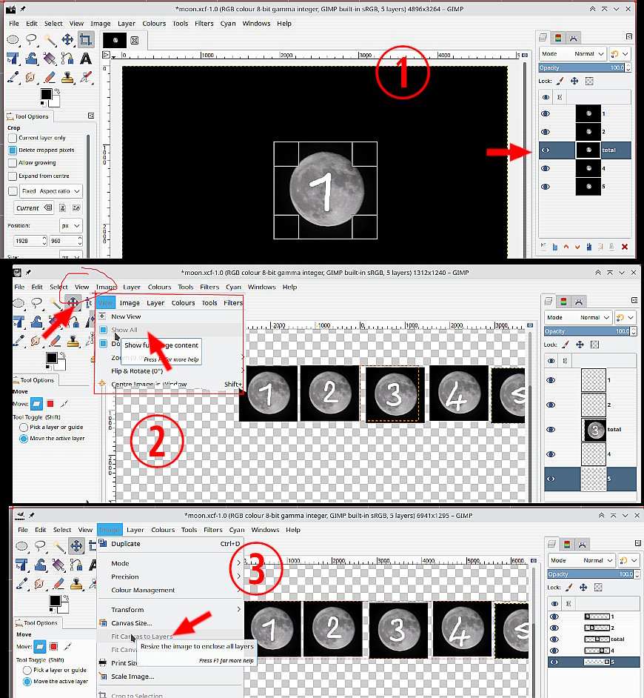The image size is (644, 698).
Task: Toggle visibility of layer 4 in middle window
Action: click(551, 454)
